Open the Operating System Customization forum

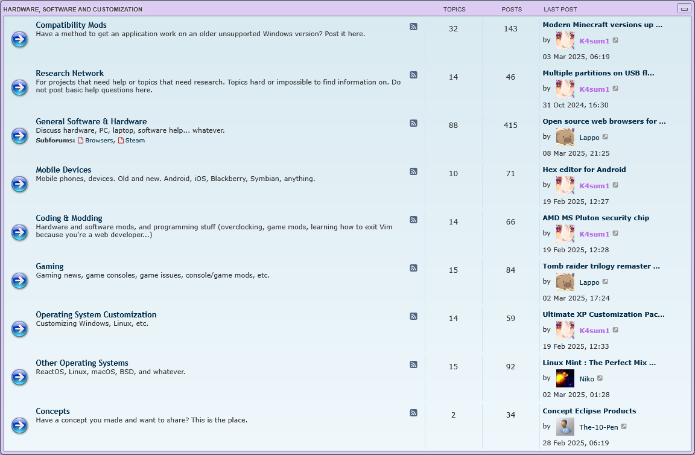pos(96,314)
